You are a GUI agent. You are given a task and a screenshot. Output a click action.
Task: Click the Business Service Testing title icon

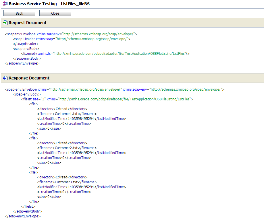[5, 3]
